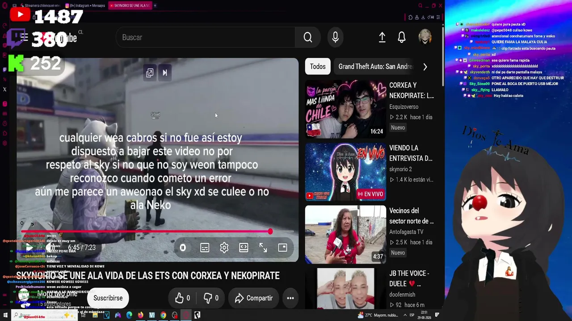Screen dimensions: 572x321
Task: Open Twitch in the browser sidebar
Action: point(4,69)
